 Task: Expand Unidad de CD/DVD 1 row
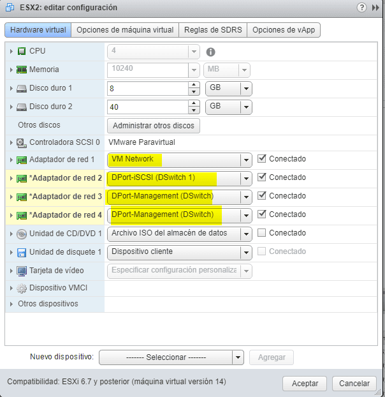[11, 234]
